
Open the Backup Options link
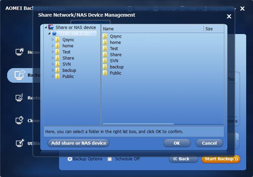click(88, 159)
